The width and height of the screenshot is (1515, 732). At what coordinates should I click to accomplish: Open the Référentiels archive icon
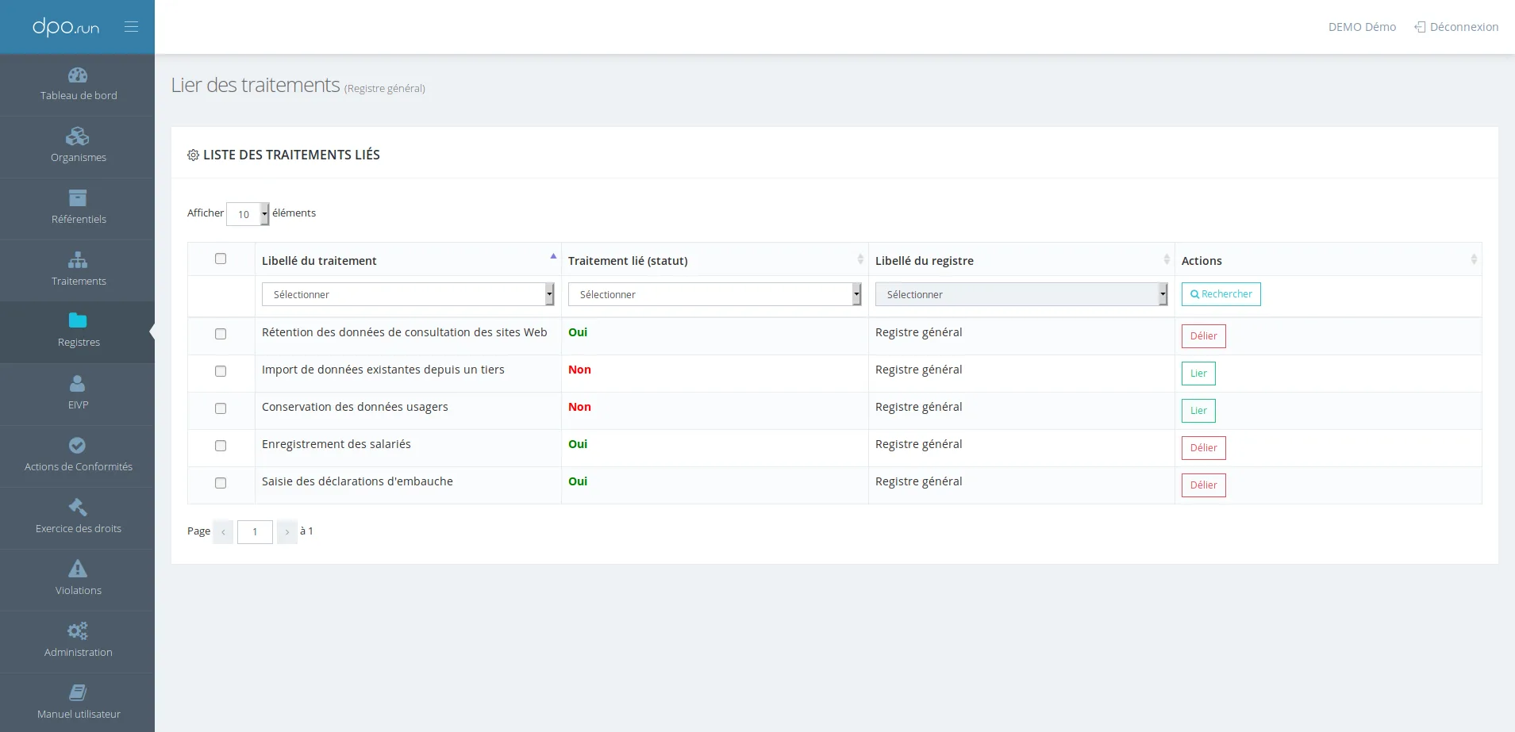(x=78, y=198)
